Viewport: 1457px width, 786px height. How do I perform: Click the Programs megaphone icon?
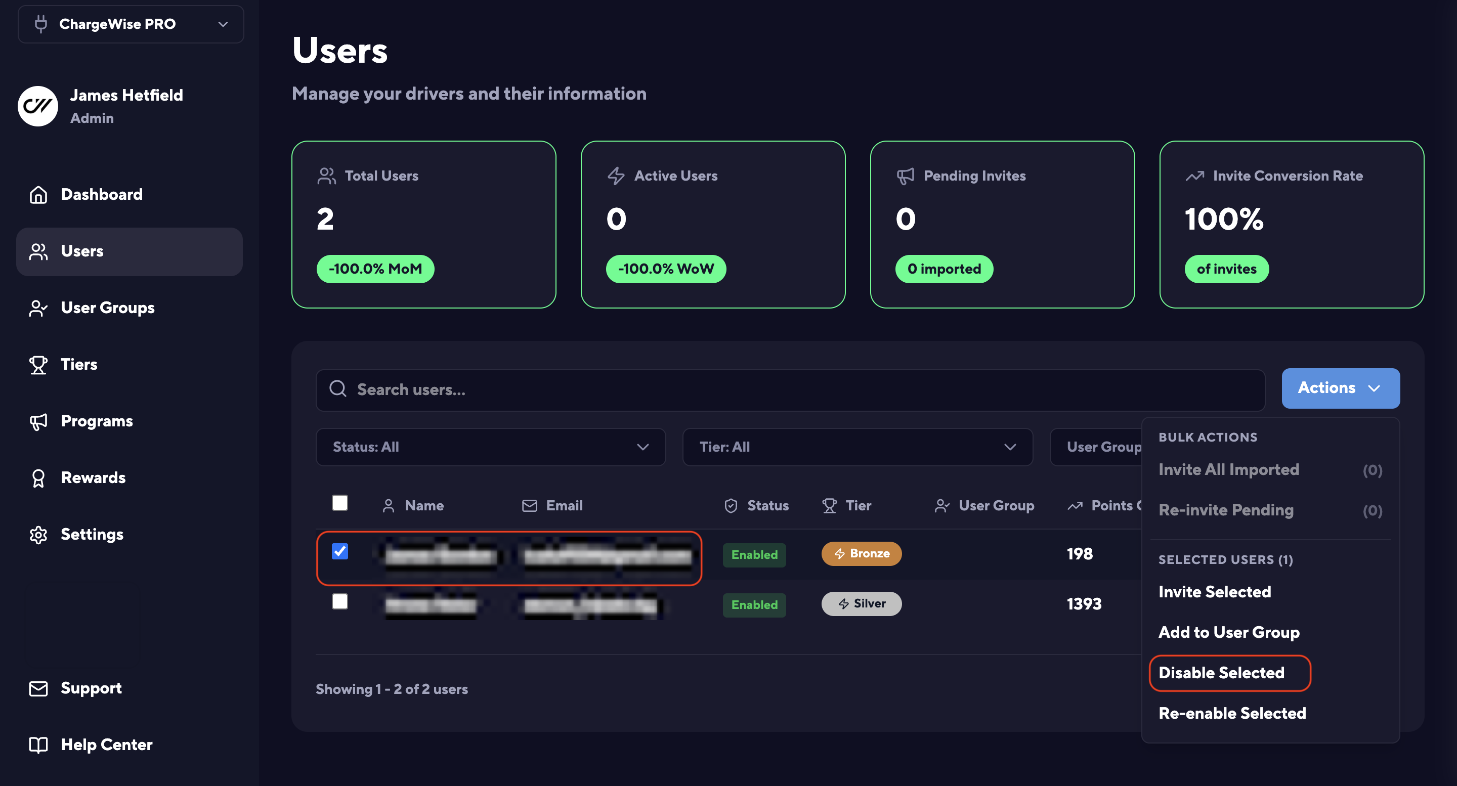coord(38,421)
